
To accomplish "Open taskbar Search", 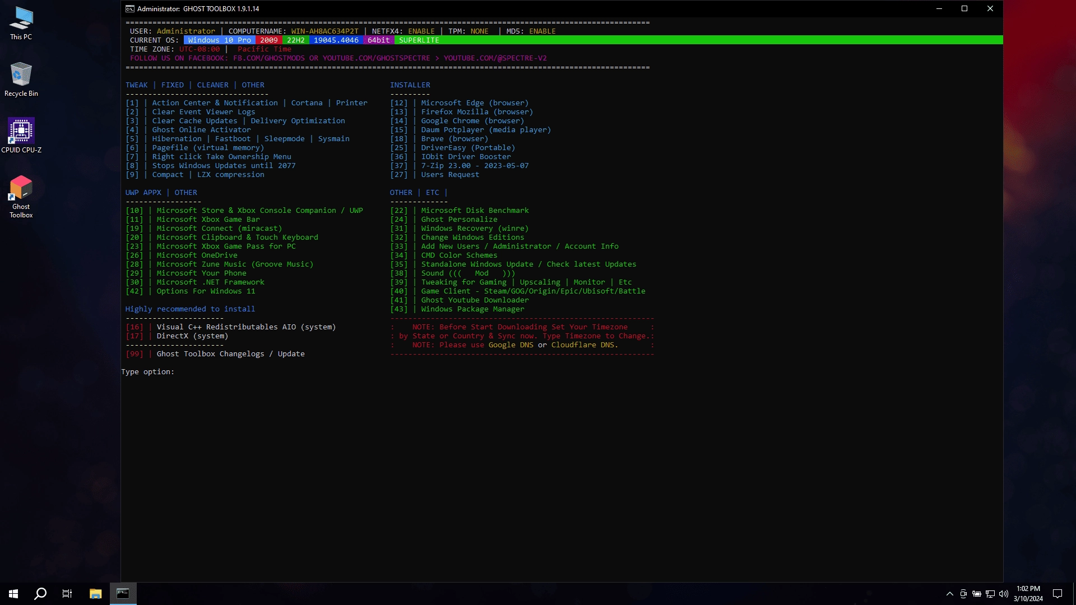I will coord(40,594).
